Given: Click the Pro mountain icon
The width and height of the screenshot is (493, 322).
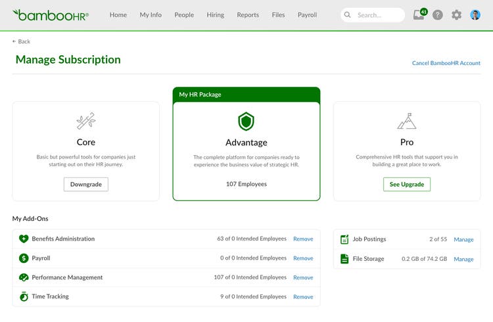Looking at the screenshot, I should click(x=407, y=121).
